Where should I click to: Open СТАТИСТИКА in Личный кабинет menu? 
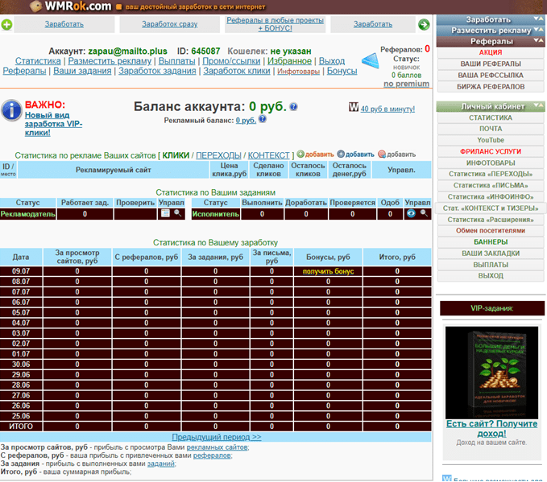(x=491, y=117)
